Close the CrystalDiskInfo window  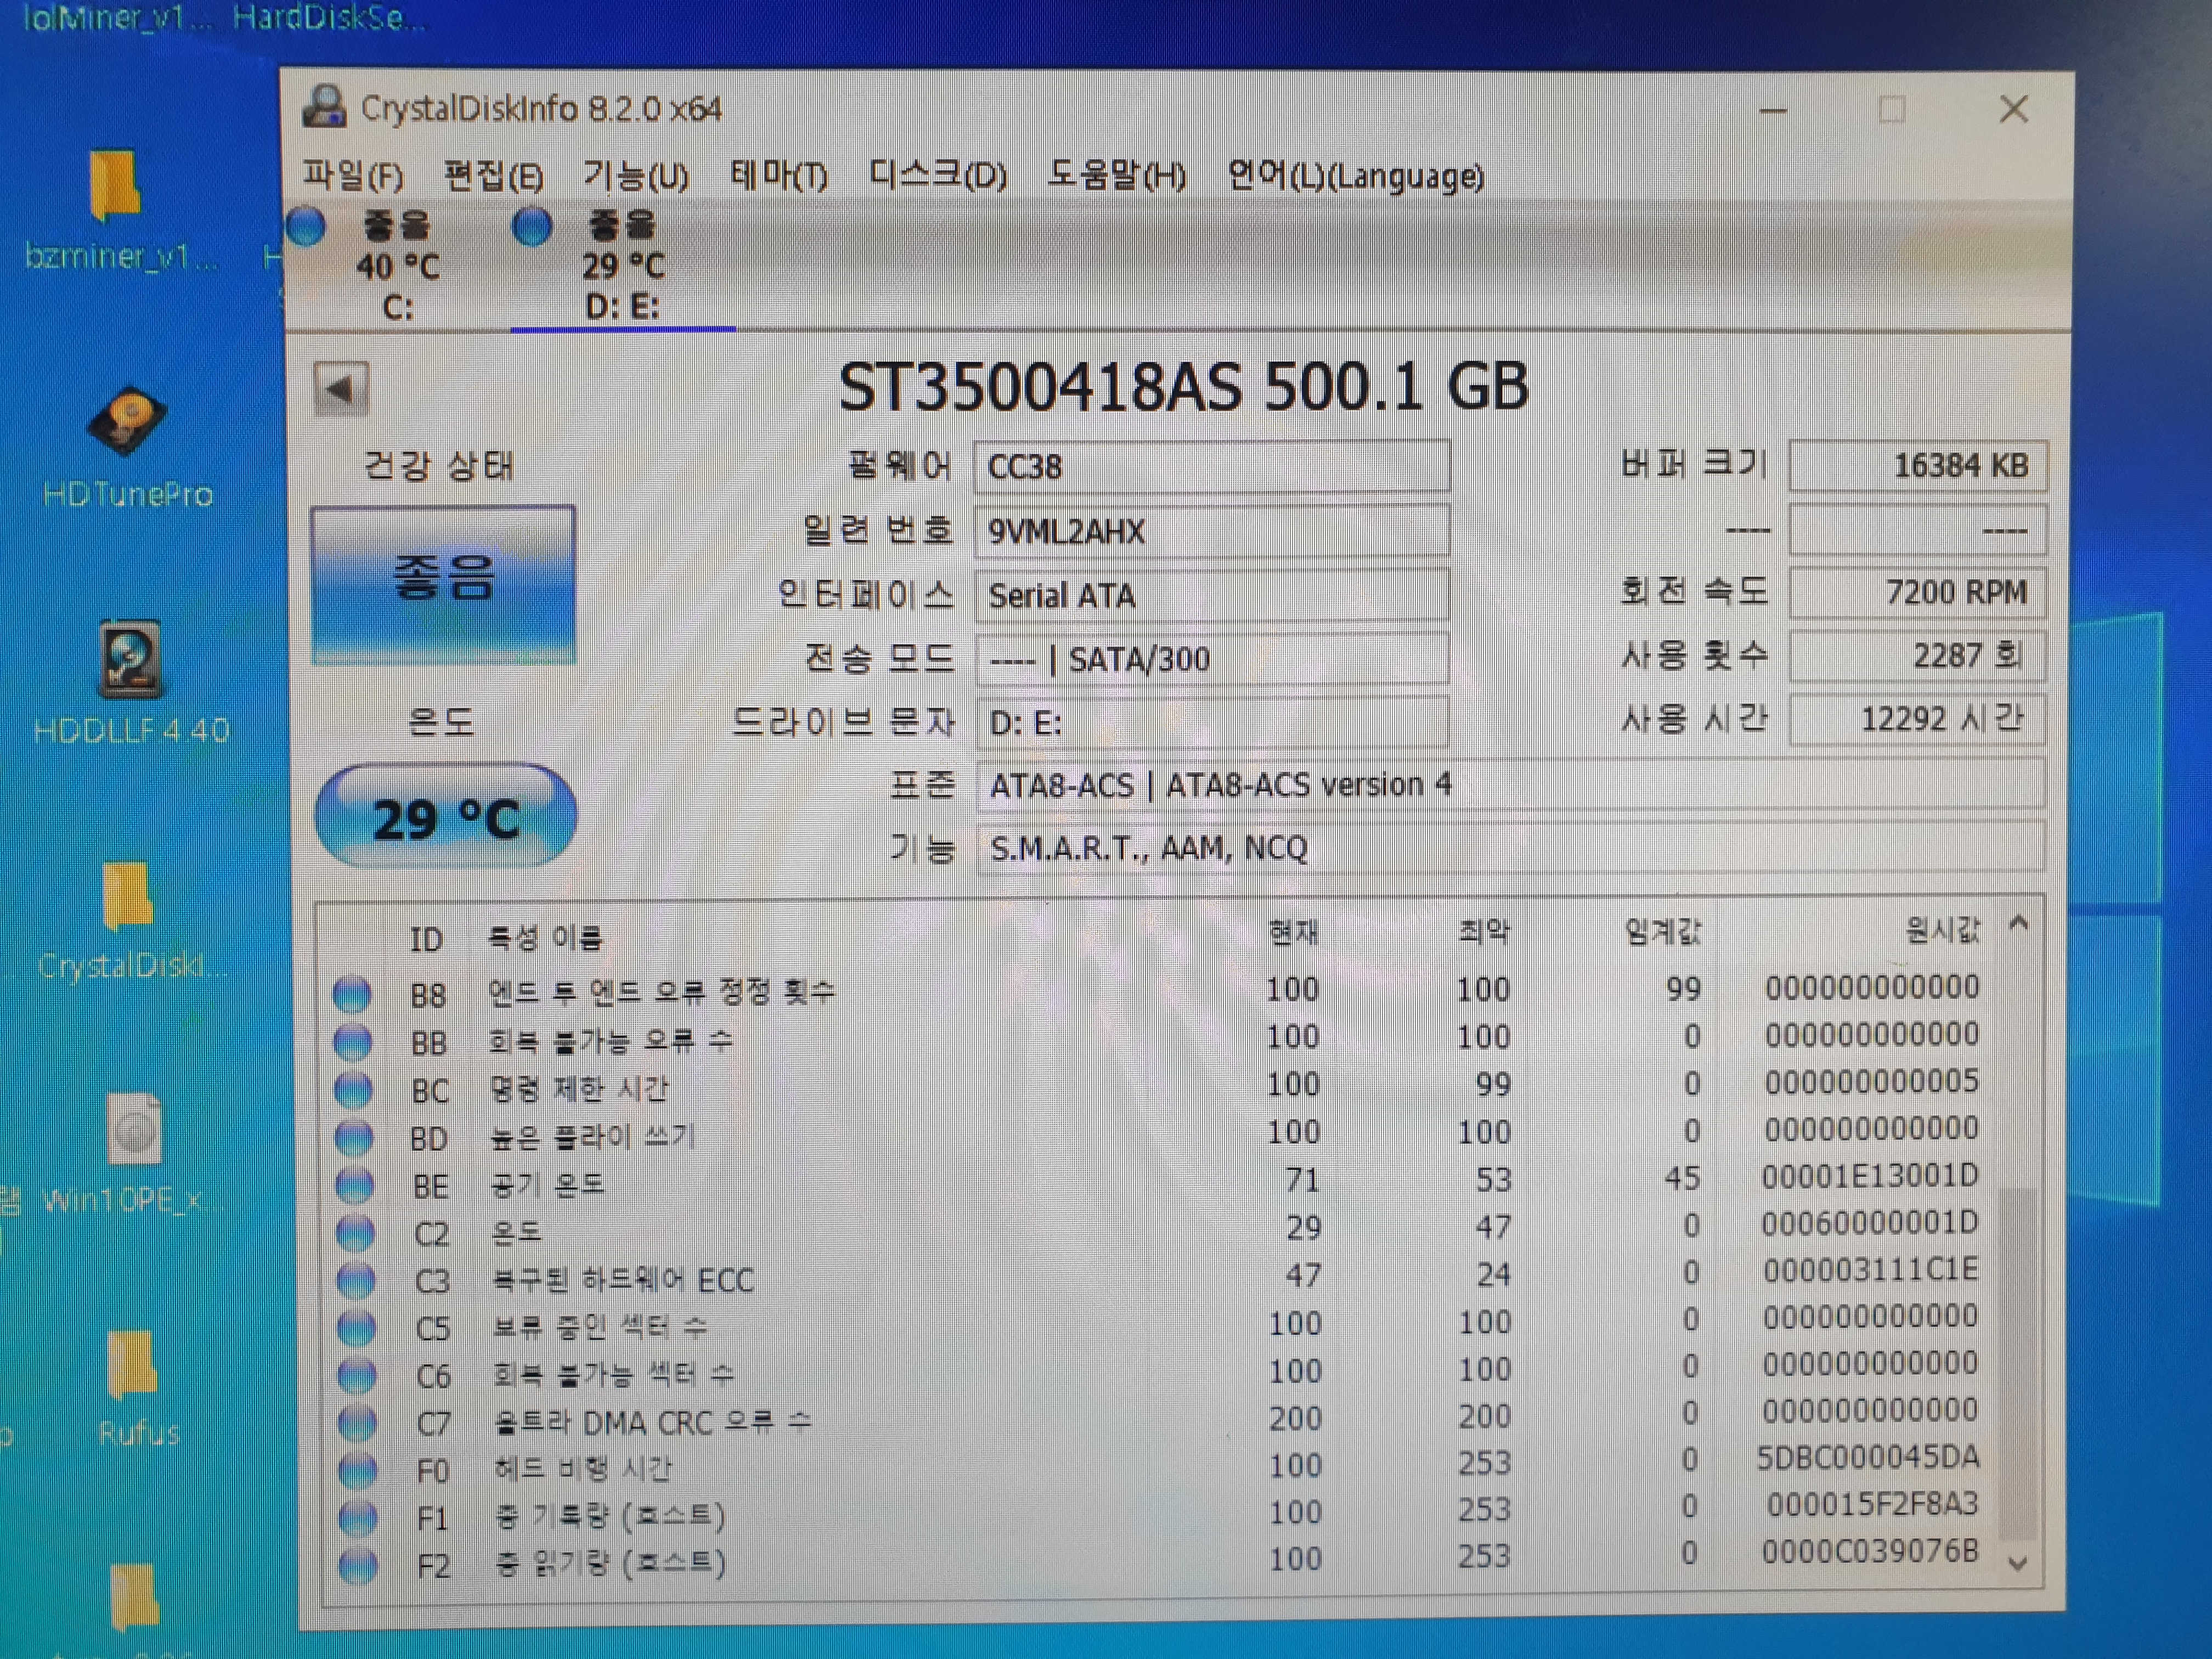2014,109
